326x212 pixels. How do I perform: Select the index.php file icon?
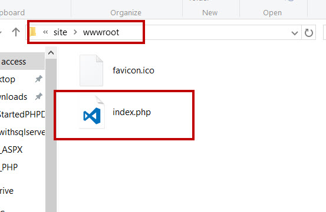point(92,112)
